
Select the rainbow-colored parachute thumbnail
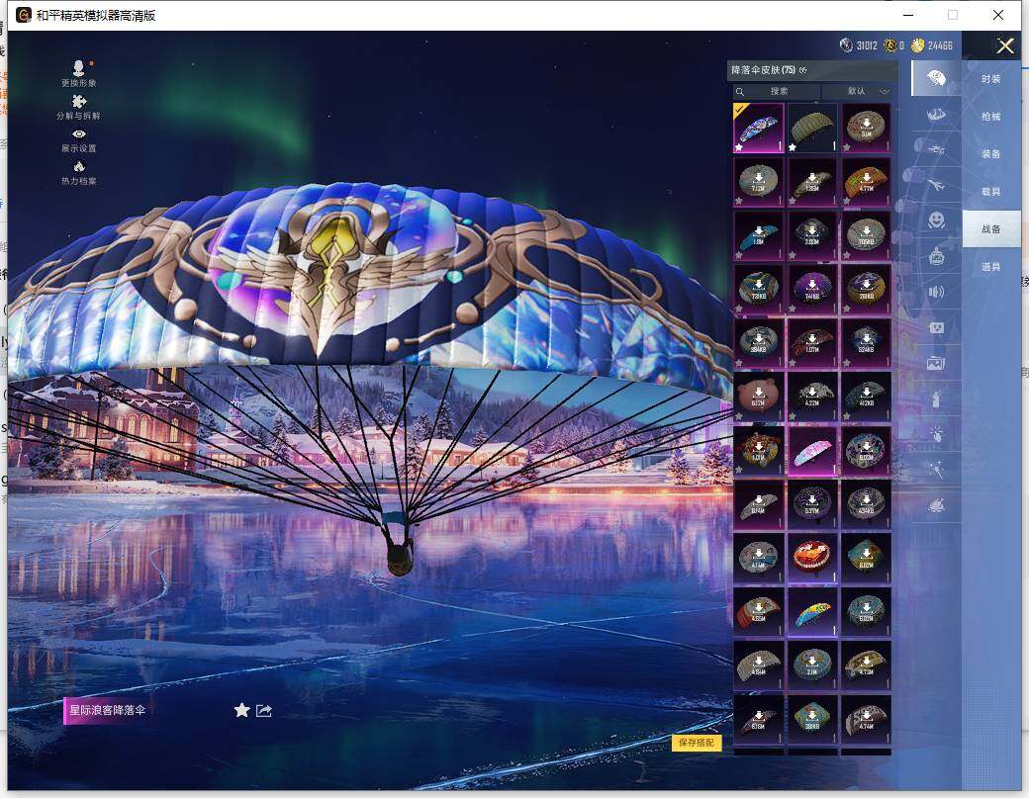(x=811, y=612)
